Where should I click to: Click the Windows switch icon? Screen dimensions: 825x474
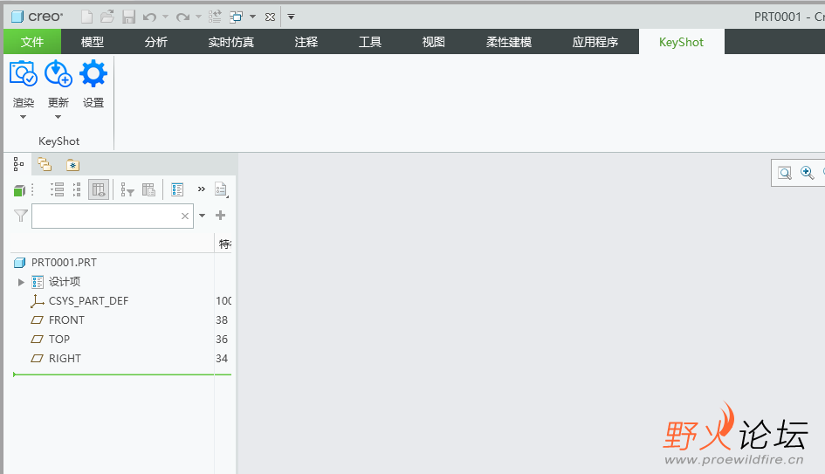[237, 17]
